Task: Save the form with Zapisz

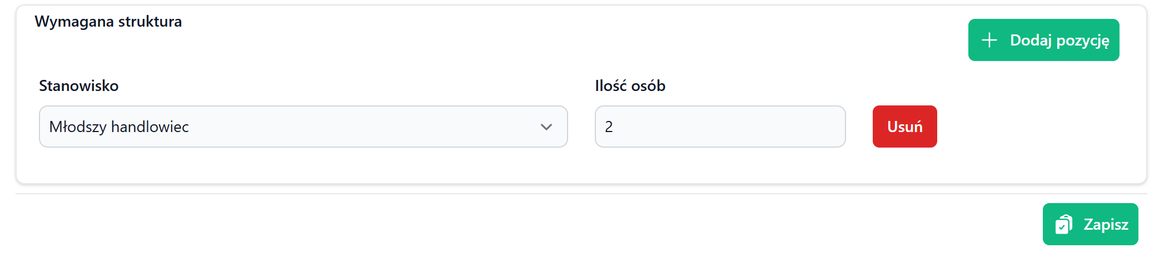Action: (1090, 224)
